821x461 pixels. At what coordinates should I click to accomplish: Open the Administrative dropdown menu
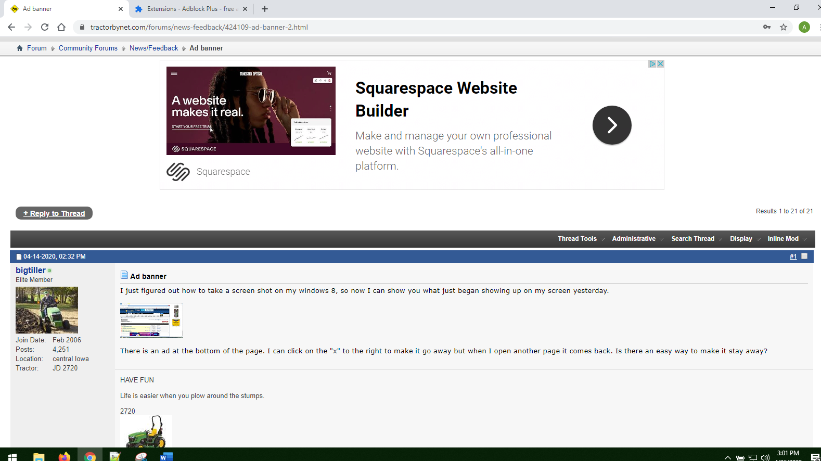pos(634,239)
